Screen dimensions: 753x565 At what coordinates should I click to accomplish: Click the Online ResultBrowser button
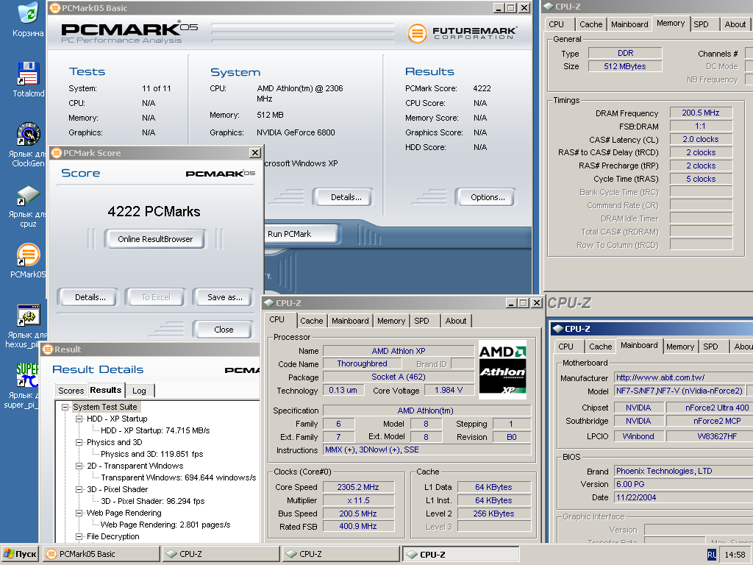click(155, 239)
